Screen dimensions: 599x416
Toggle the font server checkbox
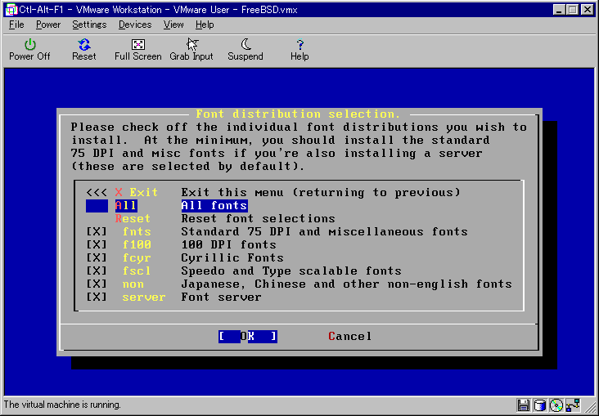97,297
